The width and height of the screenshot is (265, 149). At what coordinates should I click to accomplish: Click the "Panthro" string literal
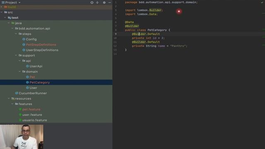(x=178, y=46)
